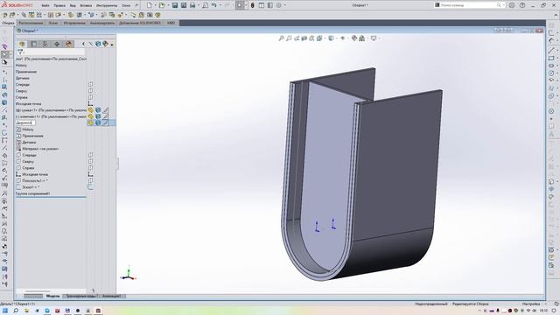Switch to the Трехмерные виды bottom tab

click(81, 296)
